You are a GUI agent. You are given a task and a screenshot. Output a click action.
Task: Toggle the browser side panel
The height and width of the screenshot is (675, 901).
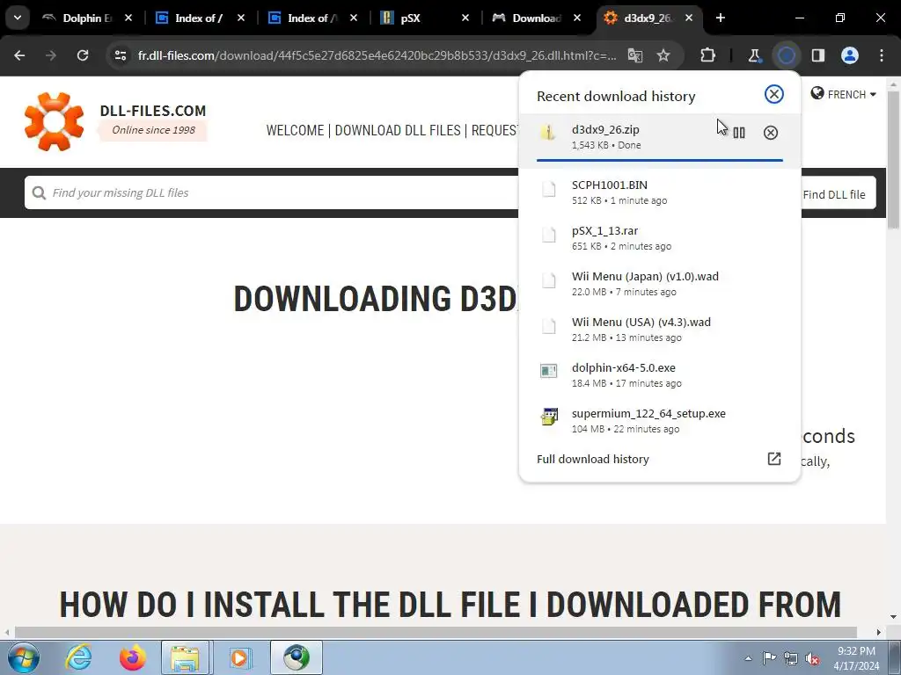point(818,55)
